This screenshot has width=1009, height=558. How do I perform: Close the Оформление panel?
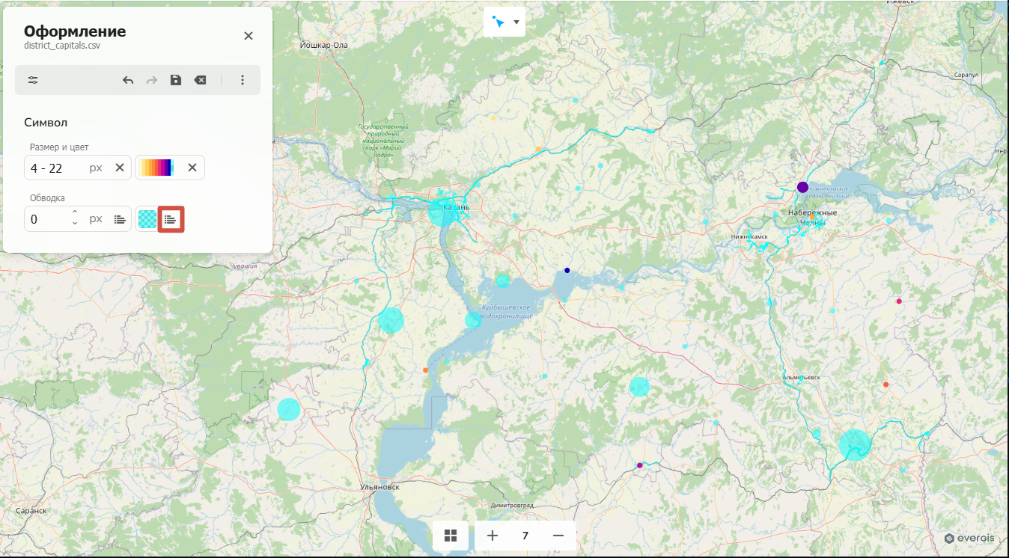point(249,36)
